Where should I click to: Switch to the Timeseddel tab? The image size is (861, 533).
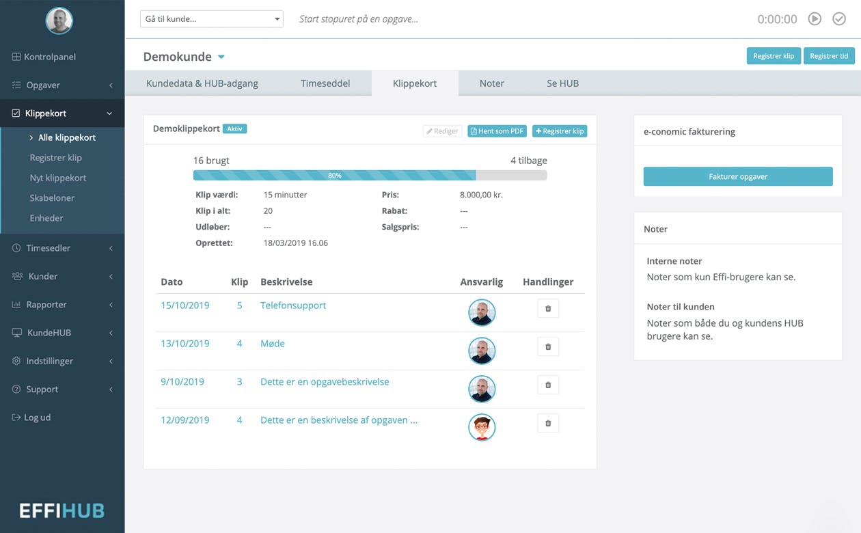(x=325, y=83)
